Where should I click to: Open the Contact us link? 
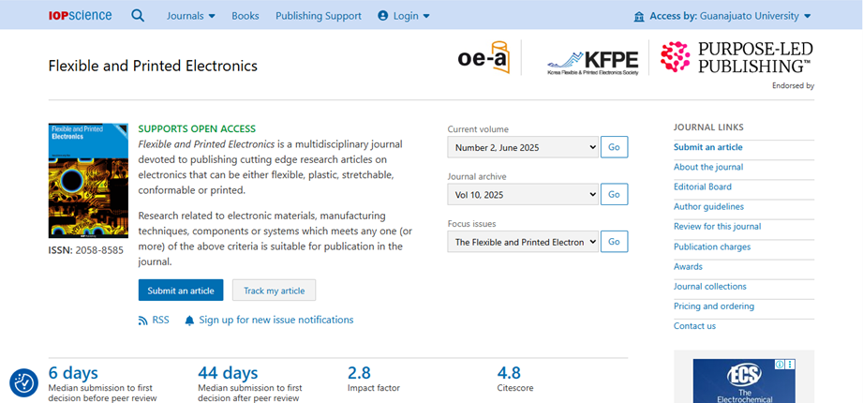[x=694, y=326]
